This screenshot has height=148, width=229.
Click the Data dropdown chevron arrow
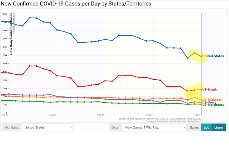click(184, 127)
